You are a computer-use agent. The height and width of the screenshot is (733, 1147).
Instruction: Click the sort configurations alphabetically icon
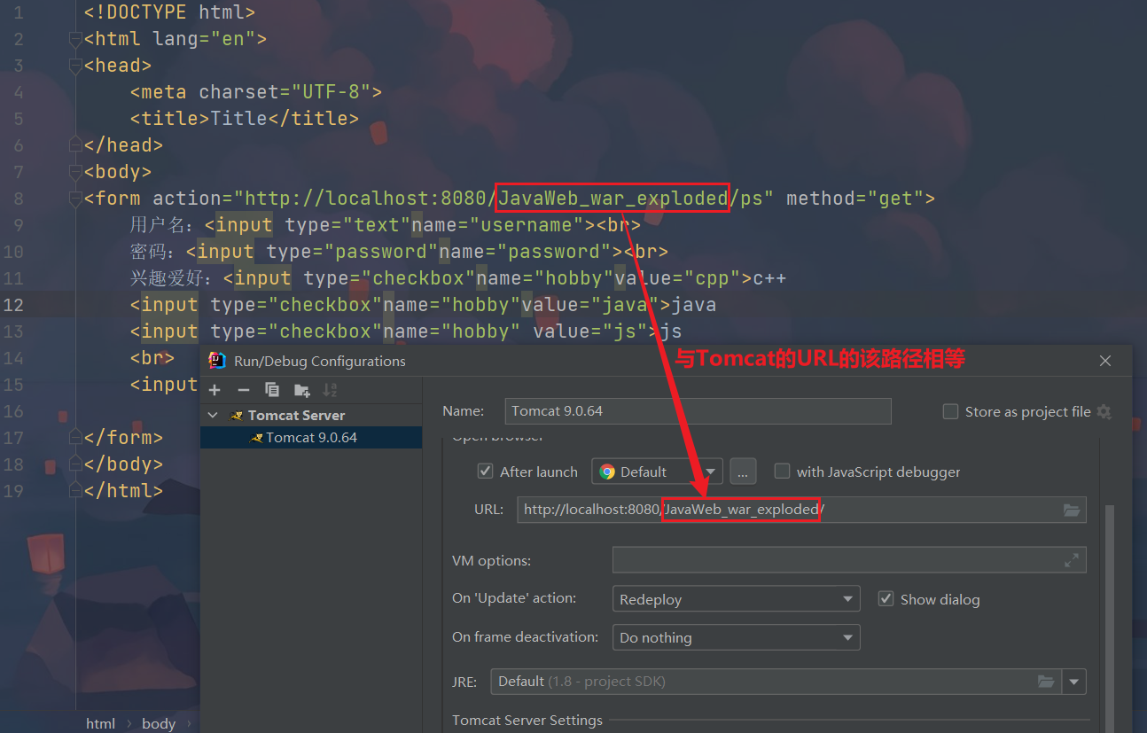330,390
